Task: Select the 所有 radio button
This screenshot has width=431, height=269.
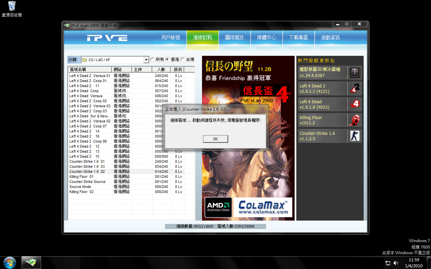Action: pos(152,60)
